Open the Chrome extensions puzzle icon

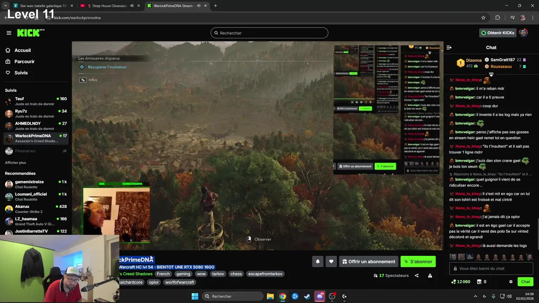click(x=497, y=18)
